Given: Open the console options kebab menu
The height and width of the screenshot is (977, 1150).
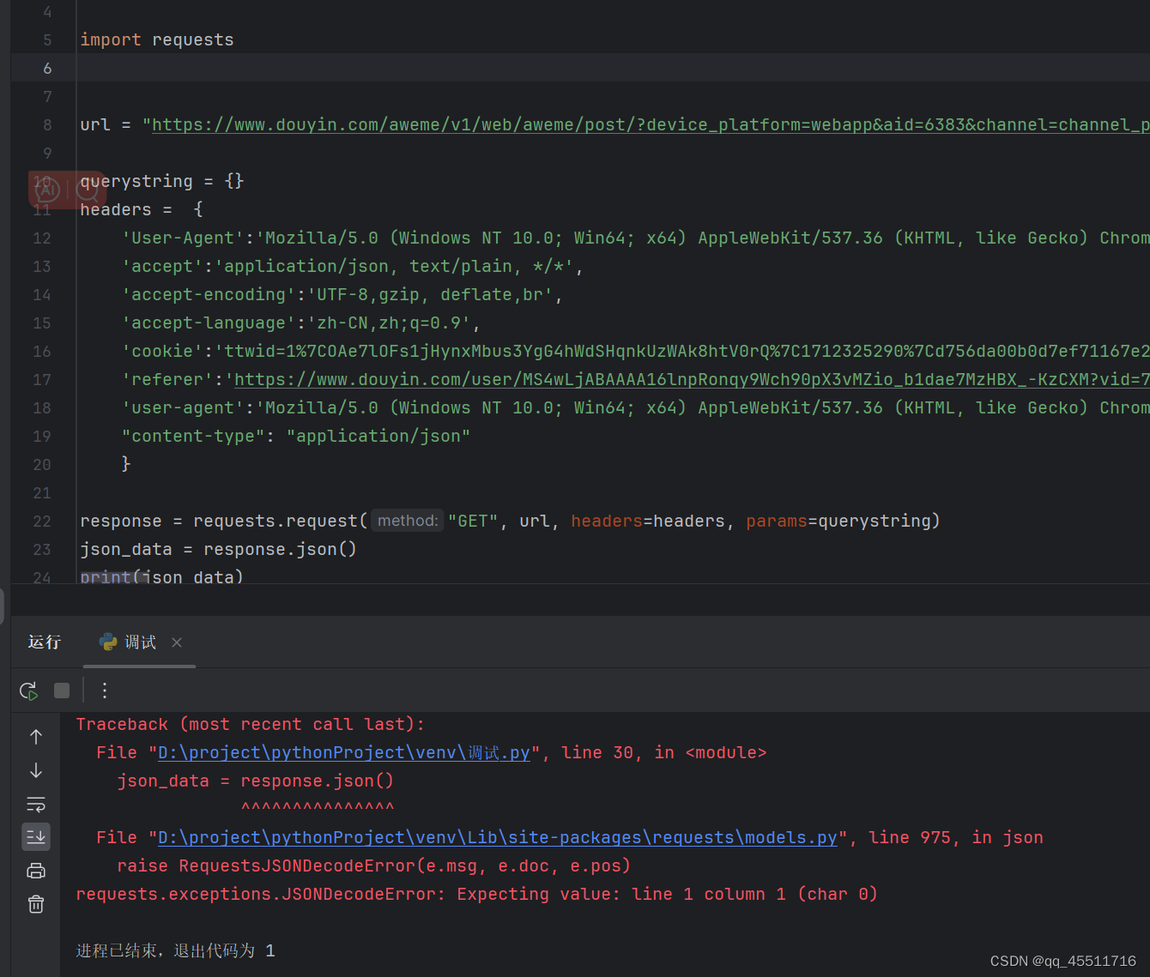Looking at the screenshot, I should pyautogui.click(x=104, y=691).
